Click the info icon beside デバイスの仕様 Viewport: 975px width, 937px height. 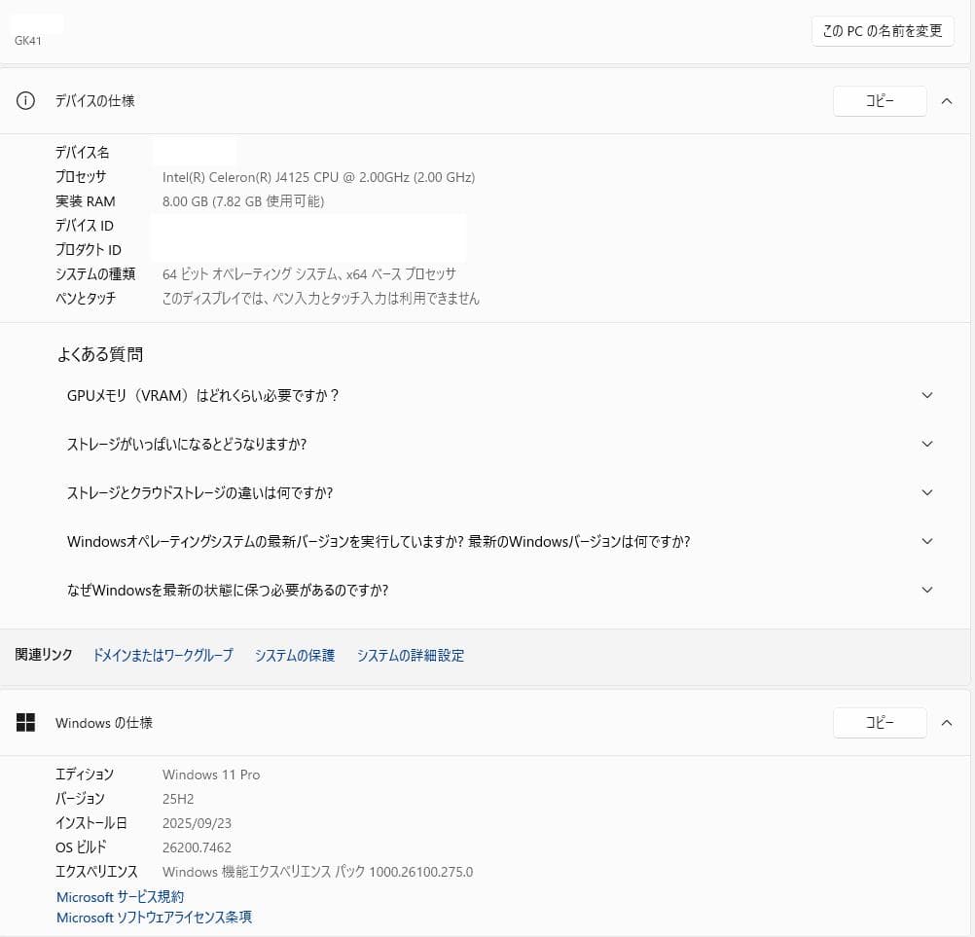click(26, 101)
